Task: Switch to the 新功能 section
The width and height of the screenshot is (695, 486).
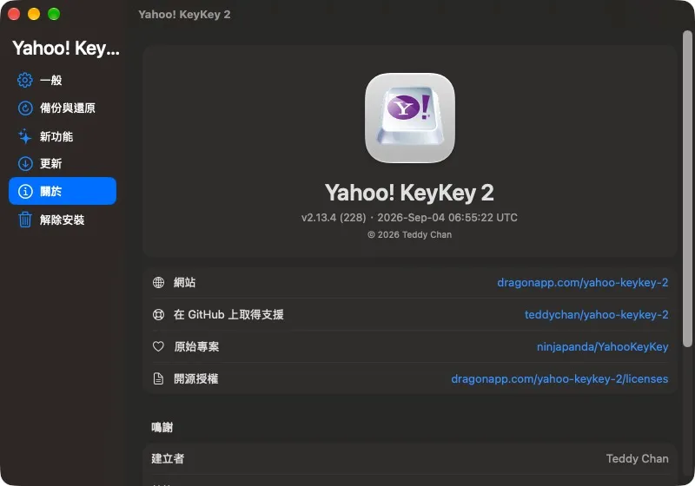Action: [x=63, y=136]
